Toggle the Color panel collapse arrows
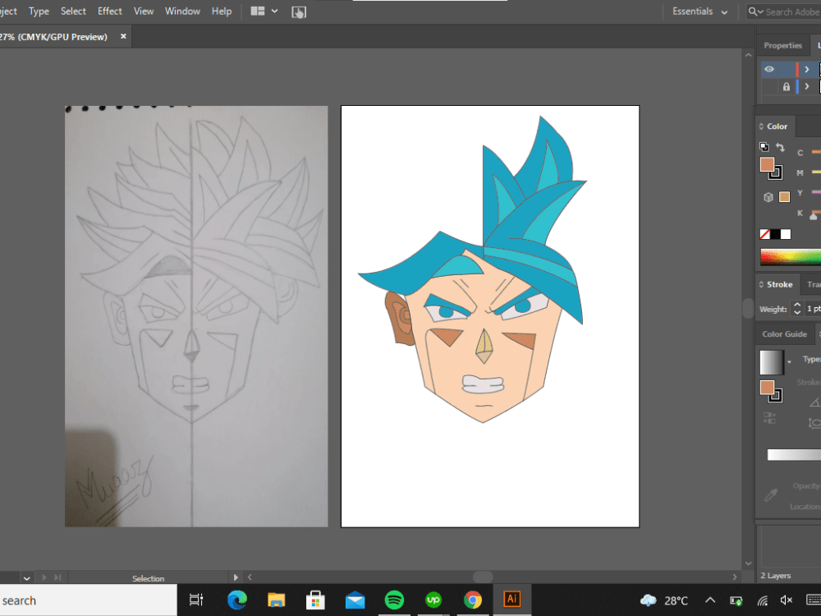821x616 pixels. tap(761, 126)
